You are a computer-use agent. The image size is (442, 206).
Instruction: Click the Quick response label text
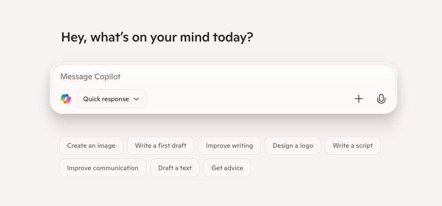click(x=105, y=99)
